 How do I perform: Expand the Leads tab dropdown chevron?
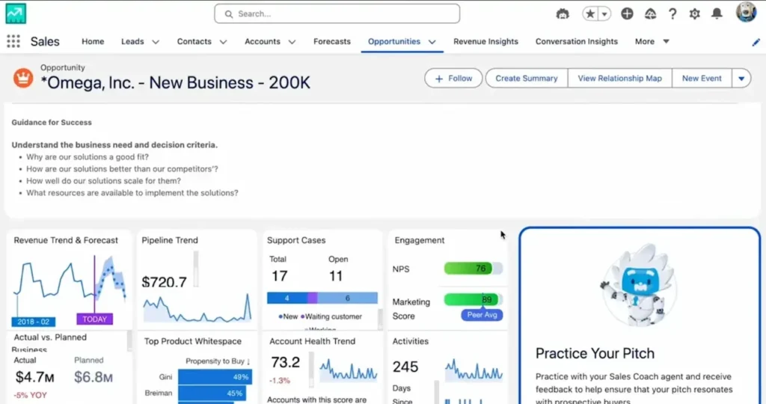[156, 42]
